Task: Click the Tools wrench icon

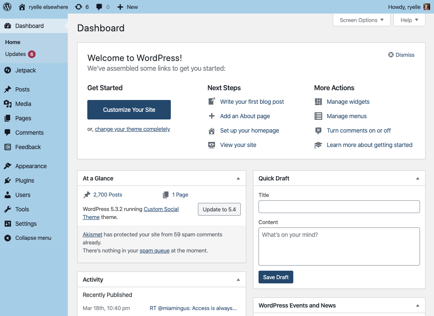Action: (x=8, y=209)
